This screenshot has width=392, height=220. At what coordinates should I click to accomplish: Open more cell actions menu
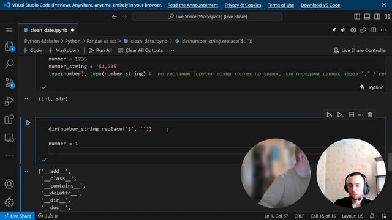pos(361,115)
